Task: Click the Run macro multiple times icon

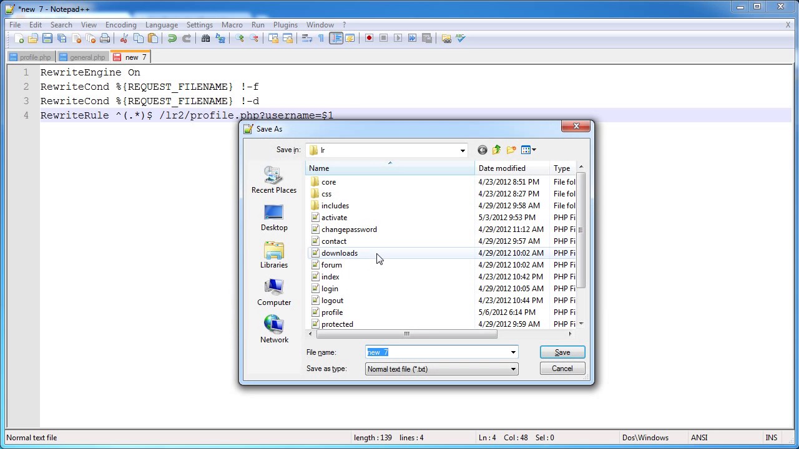Action: coord(413,39)
